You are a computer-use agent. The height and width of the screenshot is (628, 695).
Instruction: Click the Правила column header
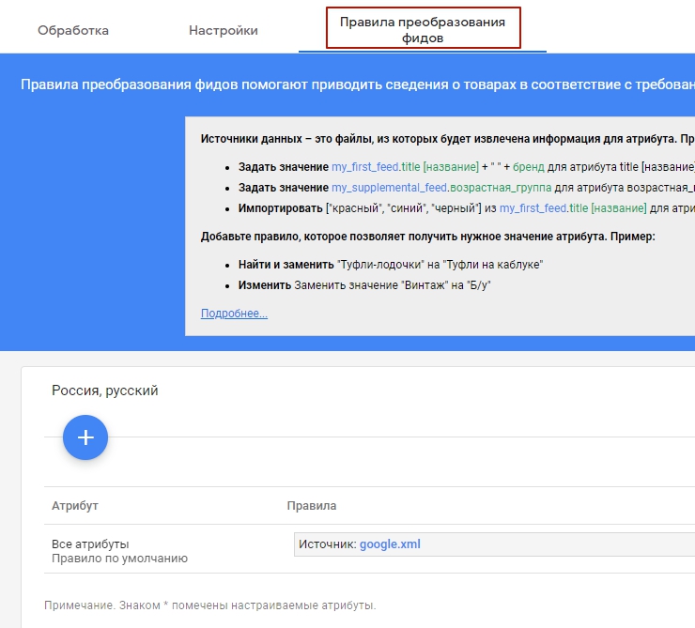point(311,506)
